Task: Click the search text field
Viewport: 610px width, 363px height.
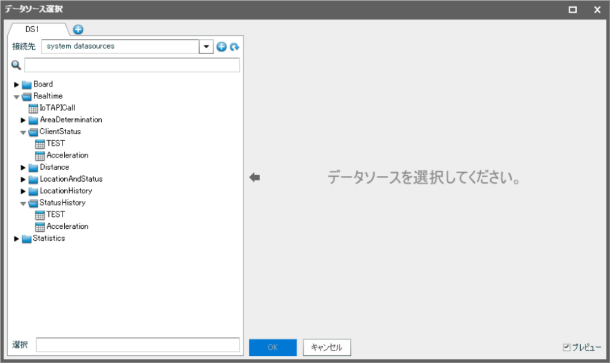Action: 132,65
